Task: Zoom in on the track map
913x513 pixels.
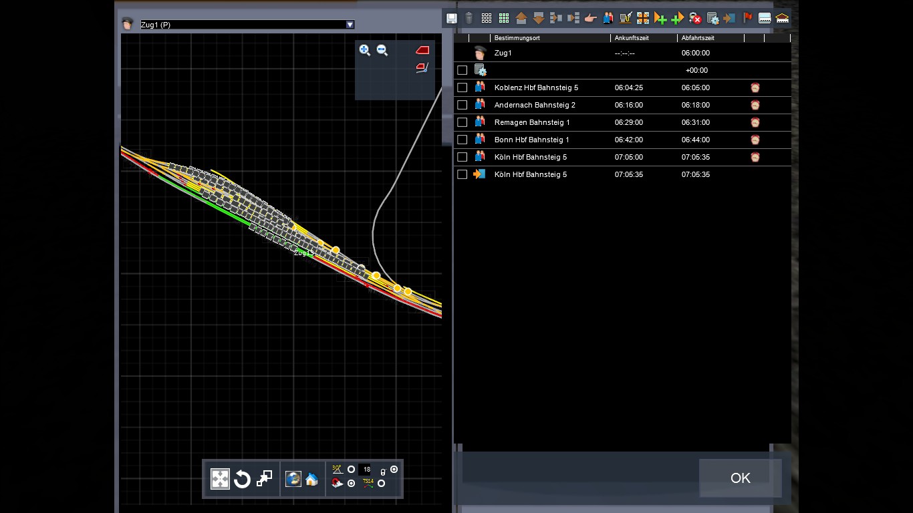Action: point(364,50)
